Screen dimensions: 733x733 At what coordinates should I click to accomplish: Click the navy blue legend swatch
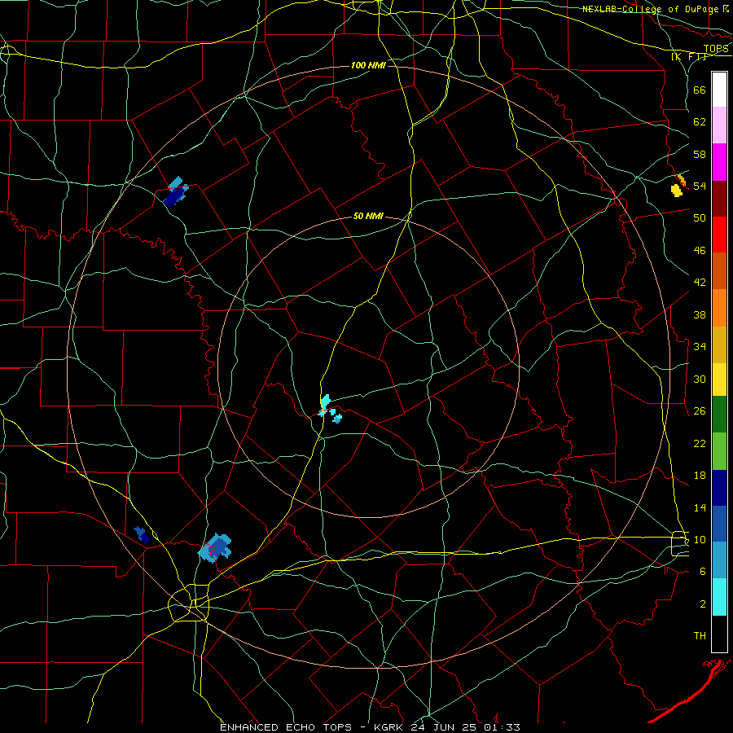[719, 488]
